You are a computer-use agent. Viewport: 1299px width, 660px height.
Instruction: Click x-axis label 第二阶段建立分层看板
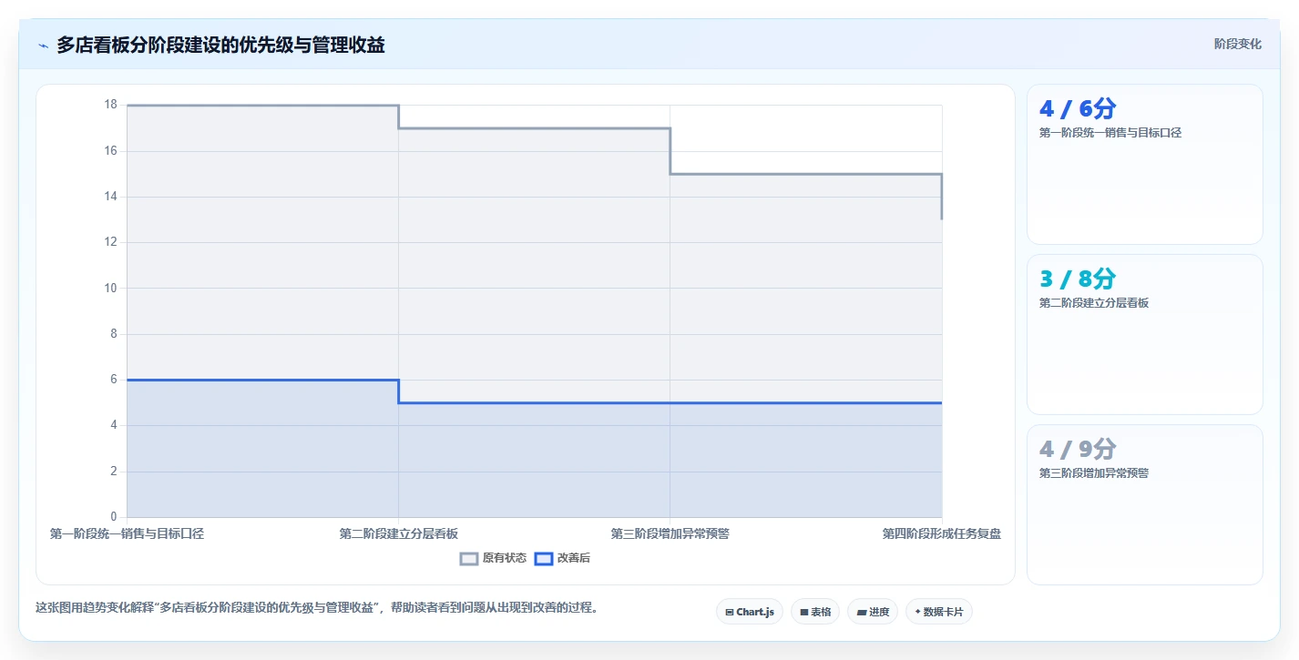[399, 533]
